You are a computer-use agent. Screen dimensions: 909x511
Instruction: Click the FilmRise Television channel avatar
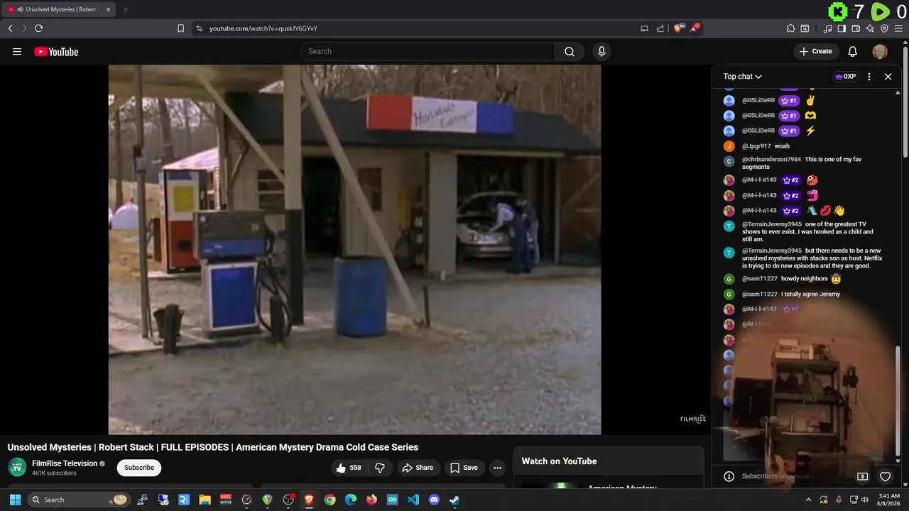point(17,467)
